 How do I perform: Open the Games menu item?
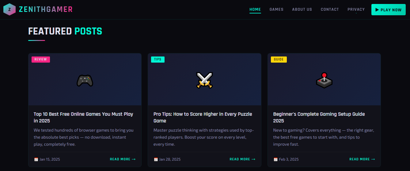coord(276,9)
